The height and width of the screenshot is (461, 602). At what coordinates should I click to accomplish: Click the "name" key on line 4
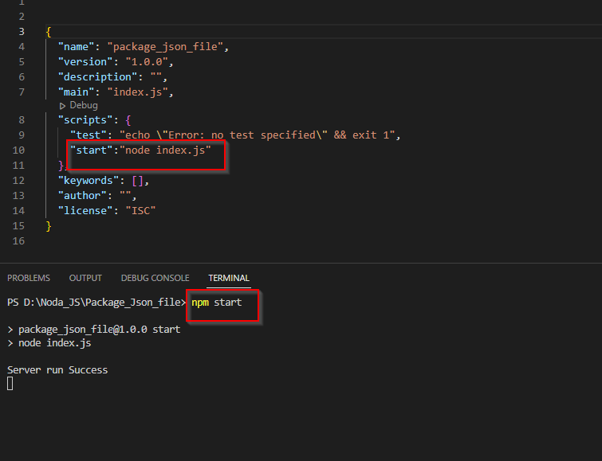click(76, 47)
